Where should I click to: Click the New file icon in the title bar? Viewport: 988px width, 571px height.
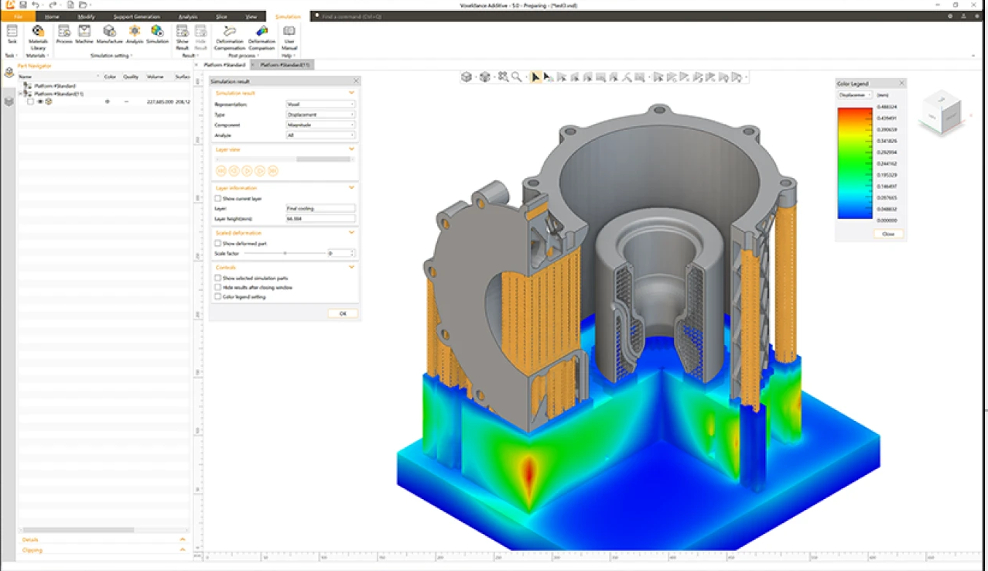pos(70,5)
